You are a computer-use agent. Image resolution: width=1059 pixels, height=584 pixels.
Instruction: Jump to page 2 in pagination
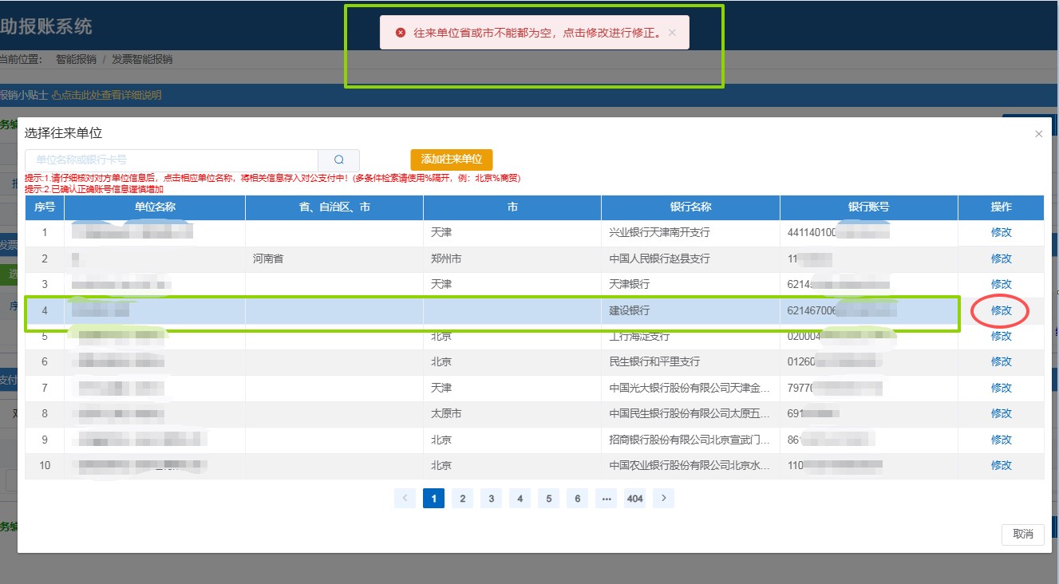point(462,499)
